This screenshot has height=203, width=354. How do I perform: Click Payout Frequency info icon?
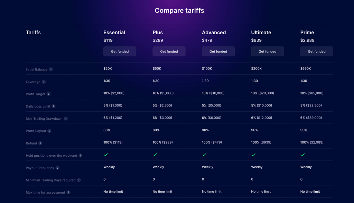point(57,168)
